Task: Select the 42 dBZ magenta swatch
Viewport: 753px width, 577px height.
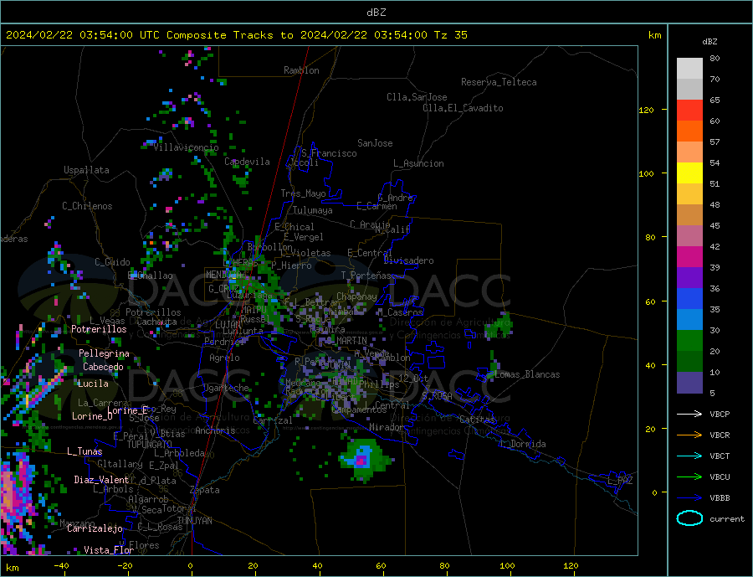Action: pyautogui.click(x=689, y=257)
